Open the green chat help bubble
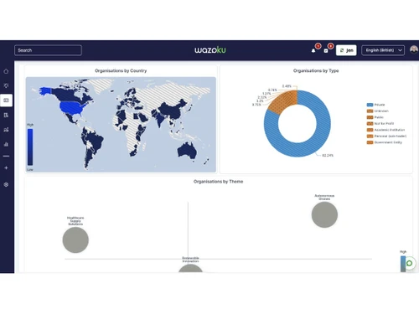This screenshot has height=314, width=419. click(410, 263)
